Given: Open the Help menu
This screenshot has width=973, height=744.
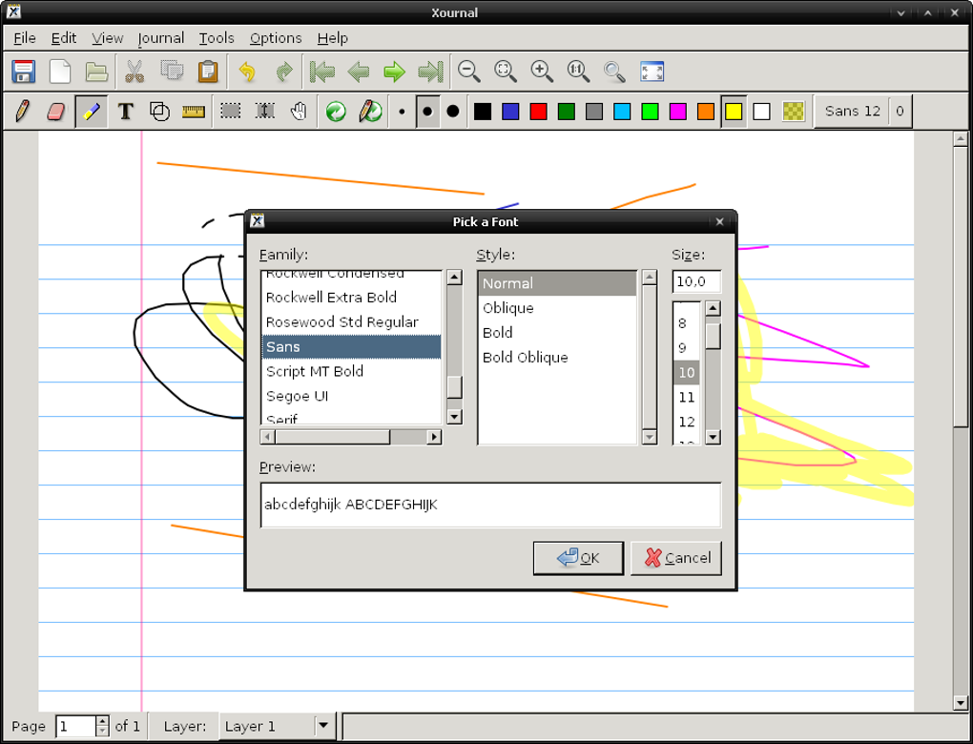Looking at the screenshot, I should coord(333,38).
